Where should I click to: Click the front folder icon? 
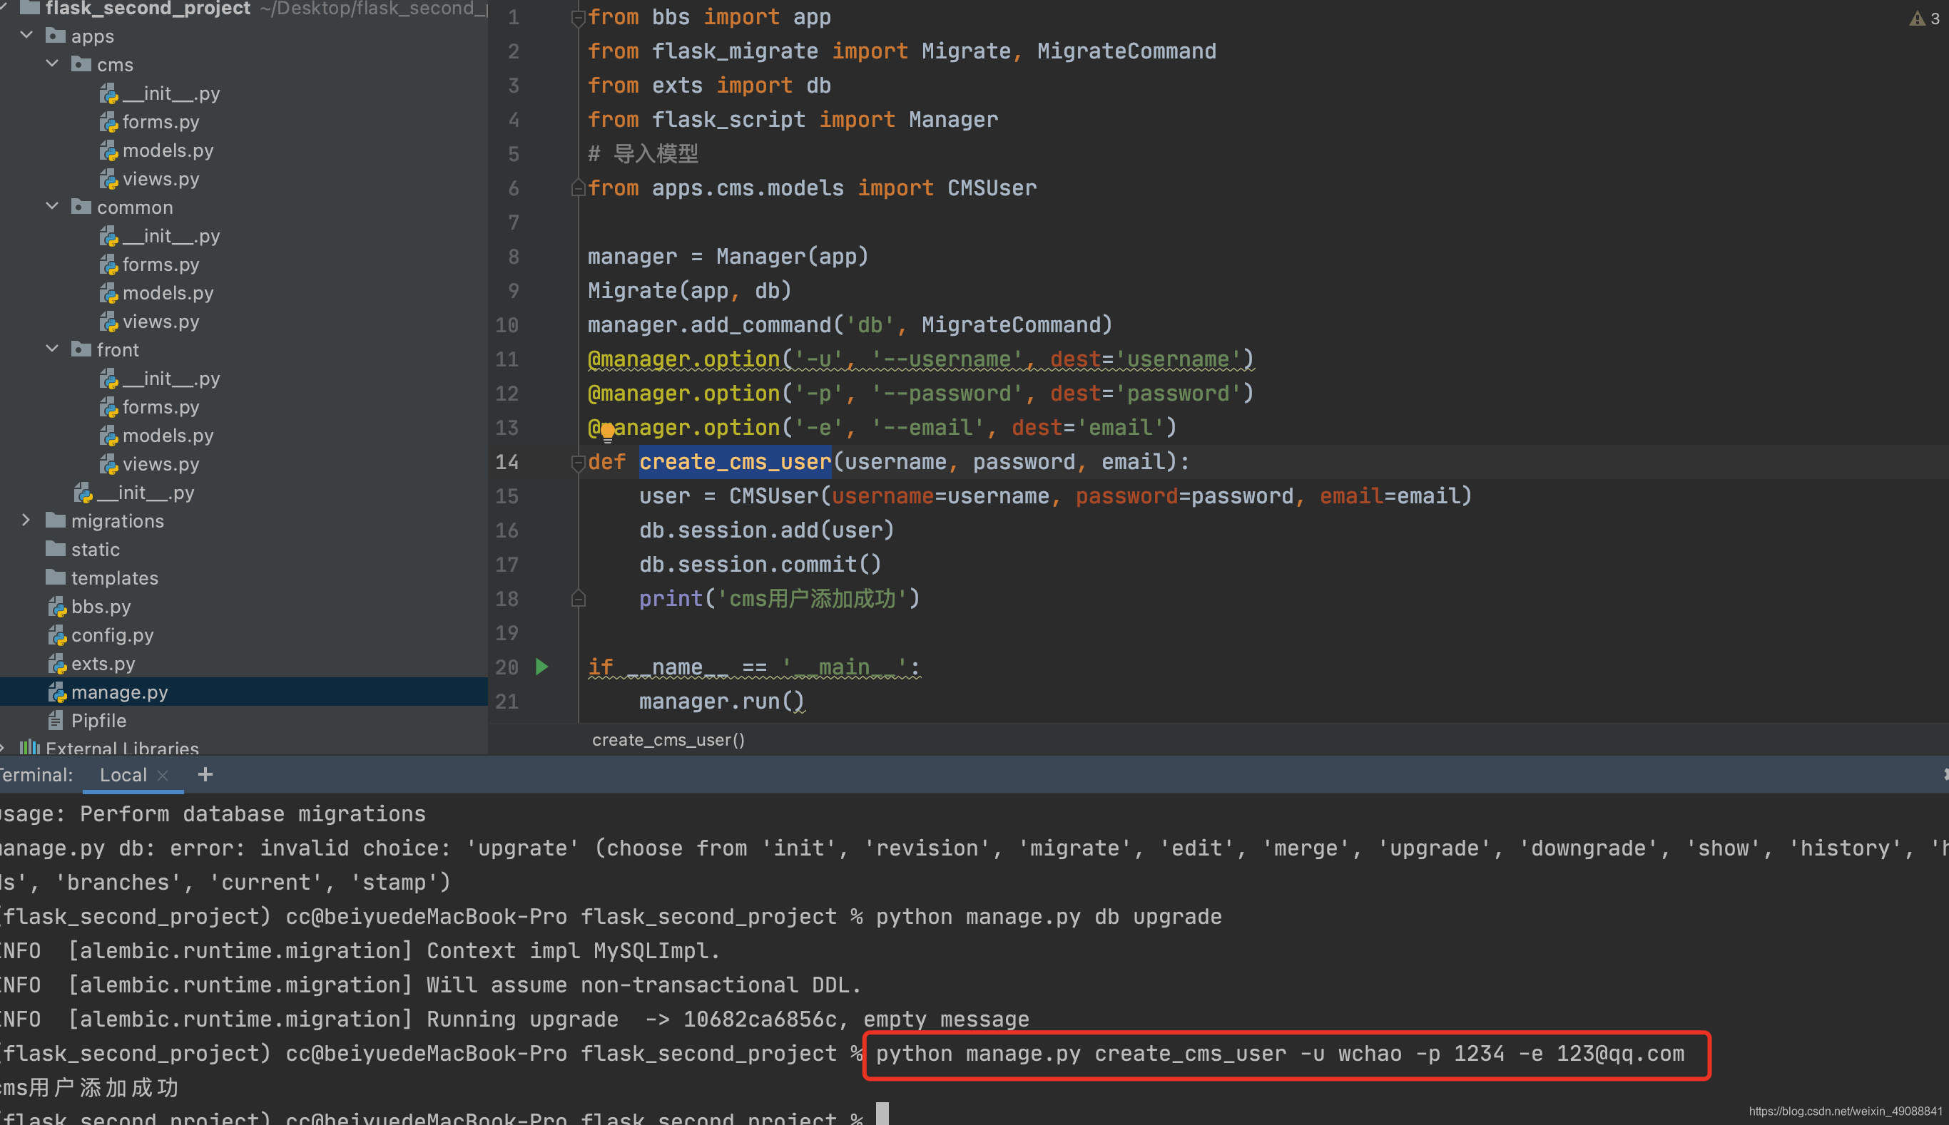[81, 349]
